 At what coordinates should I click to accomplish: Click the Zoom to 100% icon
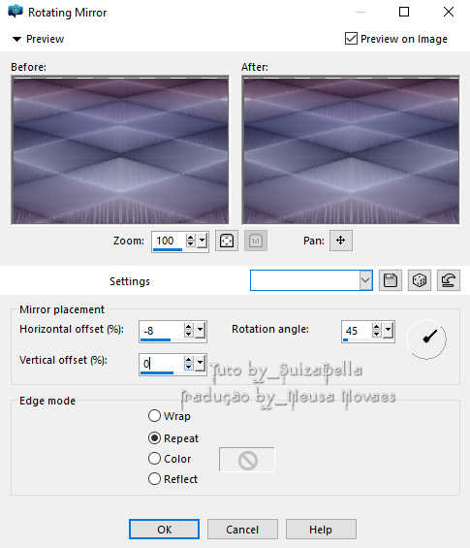pos(256,241)
